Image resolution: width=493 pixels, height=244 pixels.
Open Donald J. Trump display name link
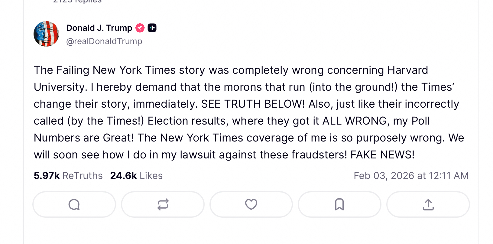pos(99,28)
